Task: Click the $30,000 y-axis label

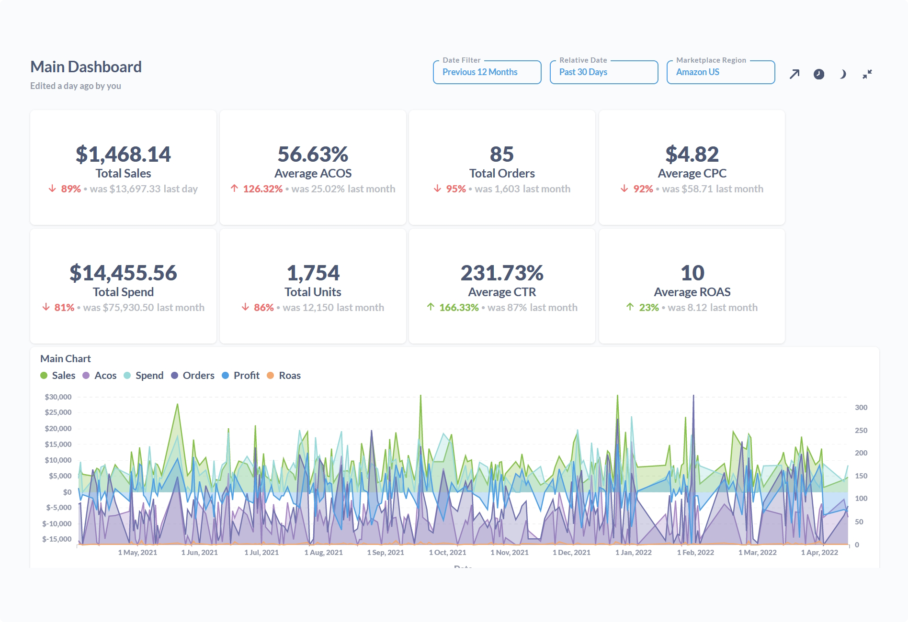Action: click(x=58, y=397)
